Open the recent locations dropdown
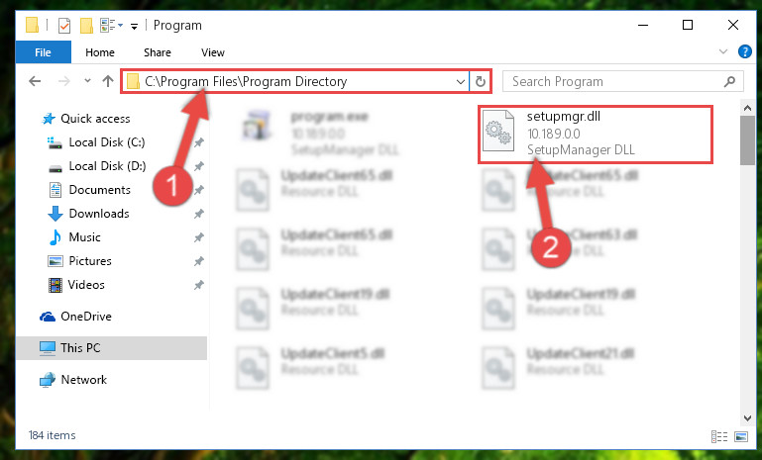Screen dimensions: 762x460 87,80
